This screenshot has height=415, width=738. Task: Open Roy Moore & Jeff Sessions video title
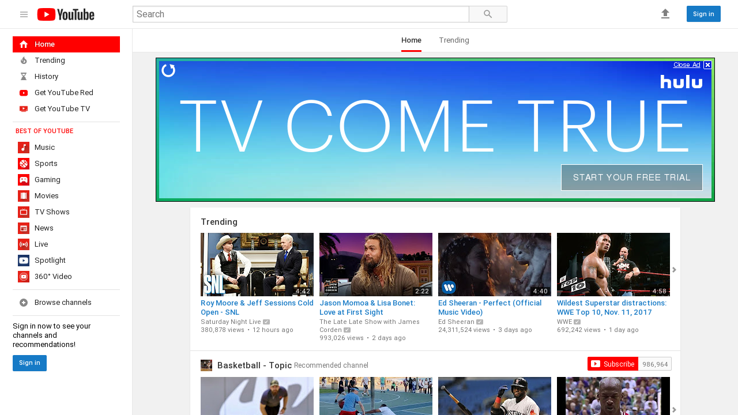[x=257, y=307]
